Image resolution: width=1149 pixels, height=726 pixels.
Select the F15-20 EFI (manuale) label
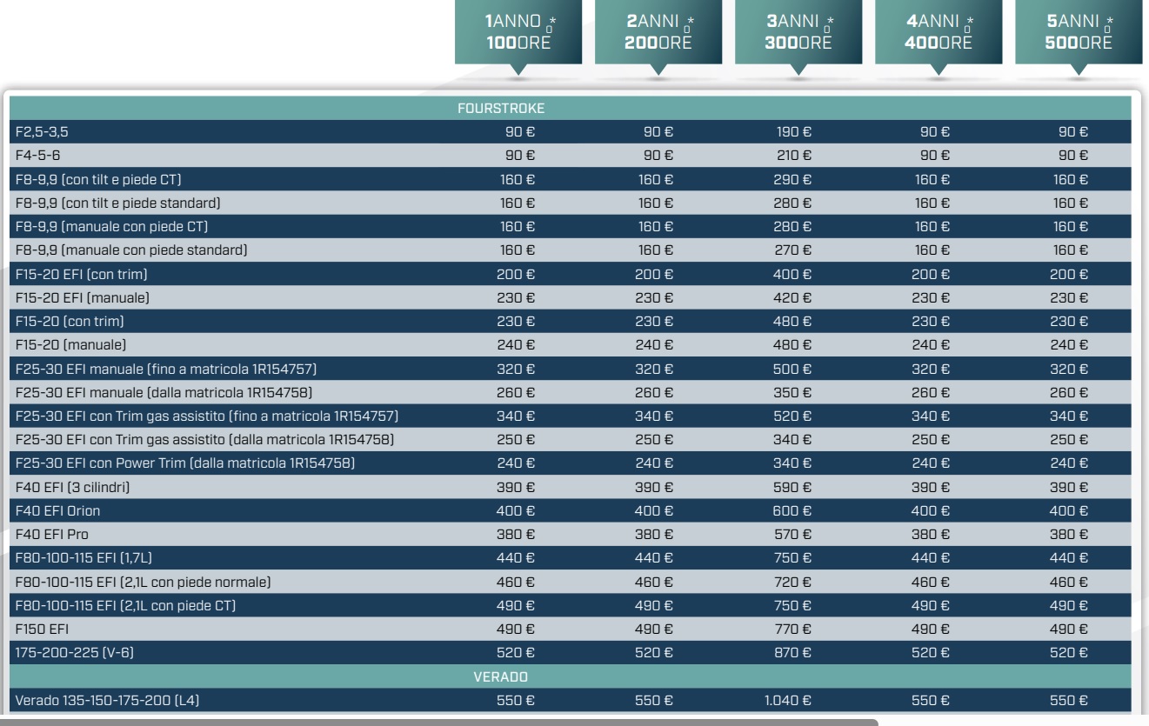point(83,298)
